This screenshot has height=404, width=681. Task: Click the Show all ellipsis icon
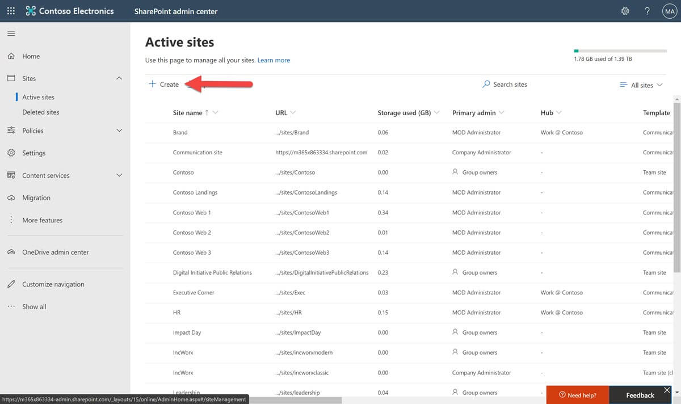coord(11,306)
